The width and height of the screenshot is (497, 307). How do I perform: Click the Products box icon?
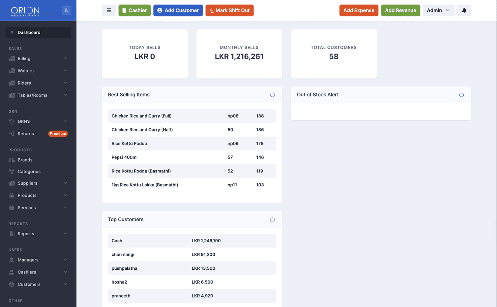pos(12,196)
